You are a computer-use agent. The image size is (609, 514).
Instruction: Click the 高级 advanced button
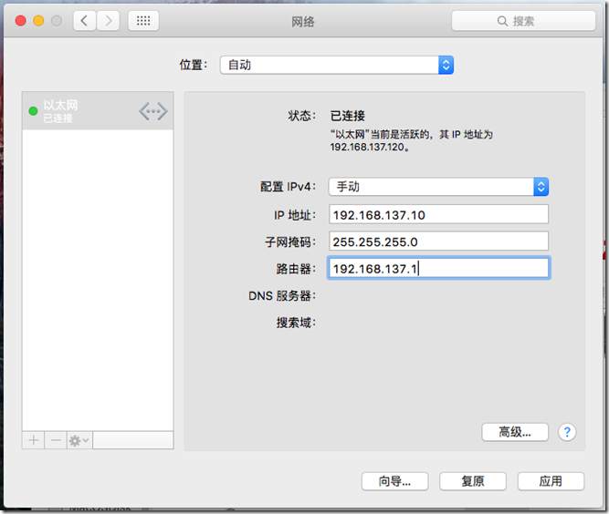tap(515, 432)
